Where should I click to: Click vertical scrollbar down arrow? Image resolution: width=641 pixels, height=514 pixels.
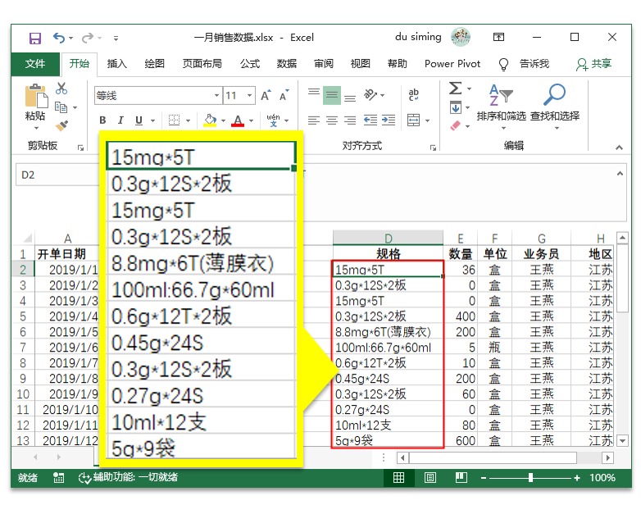622,441
